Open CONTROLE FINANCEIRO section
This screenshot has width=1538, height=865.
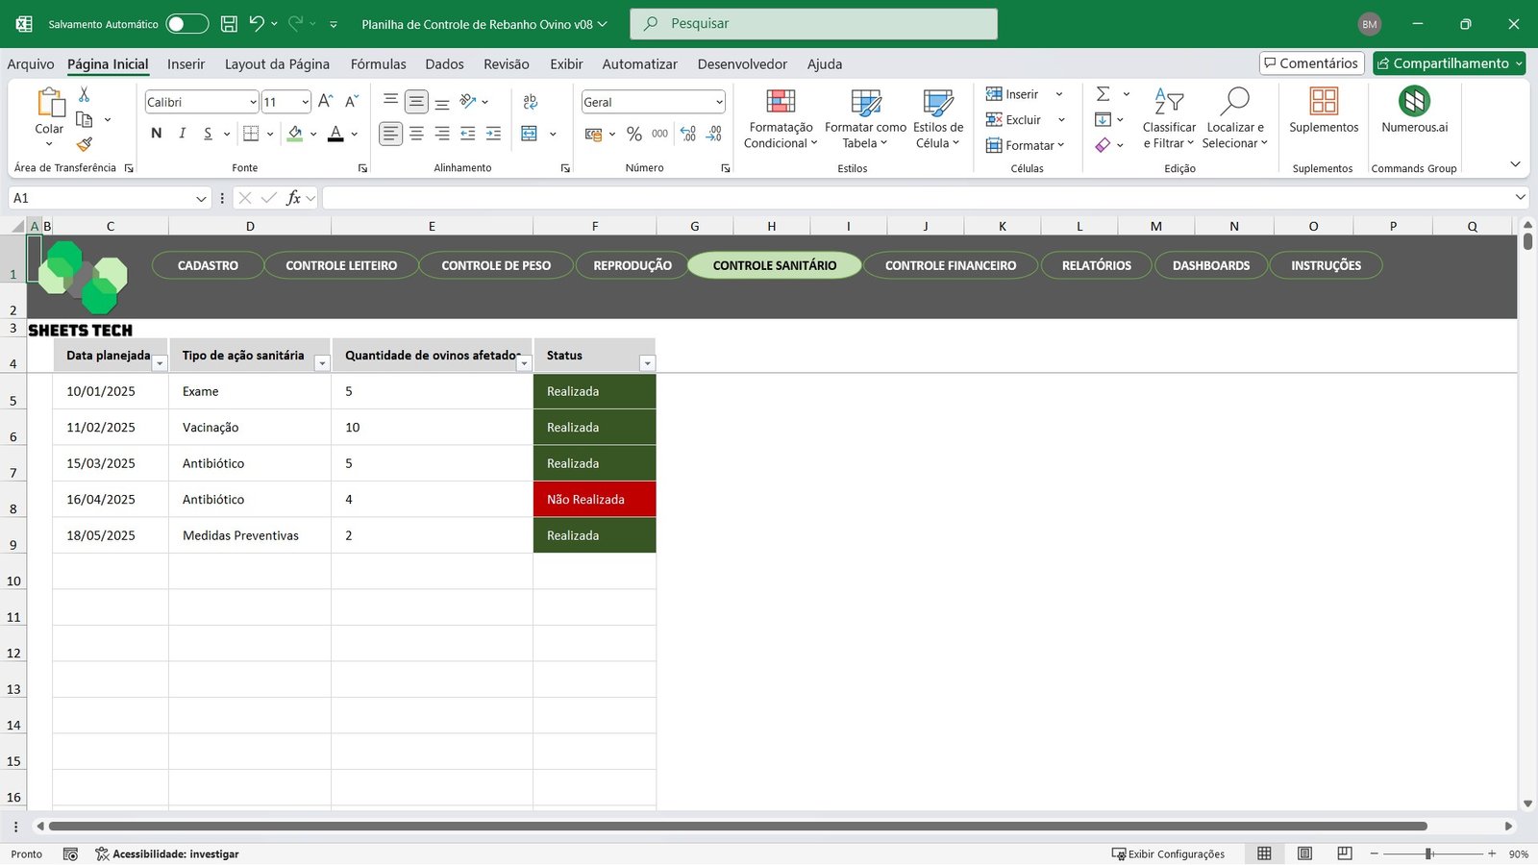tap(951, 265)
